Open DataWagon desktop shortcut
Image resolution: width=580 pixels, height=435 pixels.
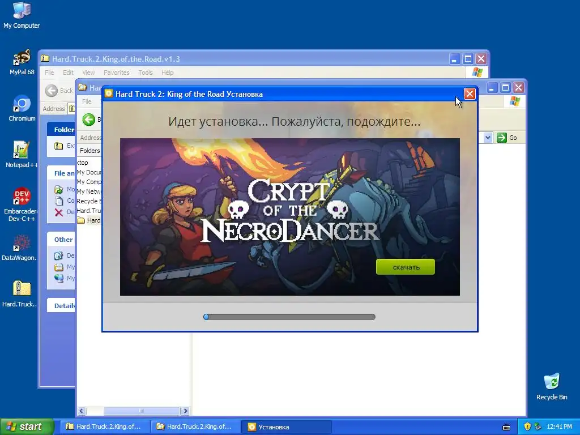pyautogui.click(x=19, y=248)
